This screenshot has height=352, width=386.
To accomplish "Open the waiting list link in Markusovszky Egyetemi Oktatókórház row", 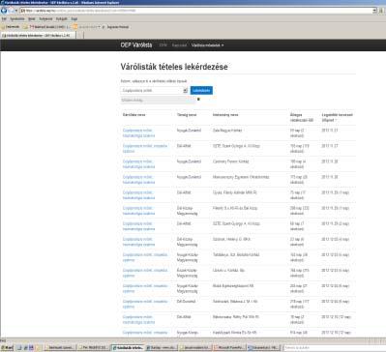I will pyautogui.click(x=138, y=180).
